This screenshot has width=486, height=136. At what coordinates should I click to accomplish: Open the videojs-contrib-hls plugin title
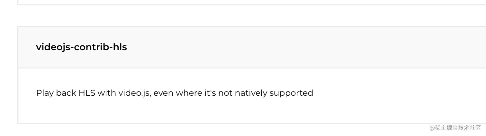tap(81, 47)
